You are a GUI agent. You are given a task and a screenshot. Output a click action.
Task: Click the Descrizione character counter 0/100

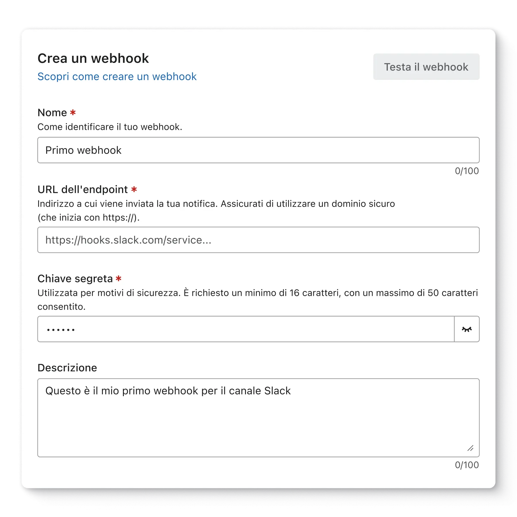[467, 465]
